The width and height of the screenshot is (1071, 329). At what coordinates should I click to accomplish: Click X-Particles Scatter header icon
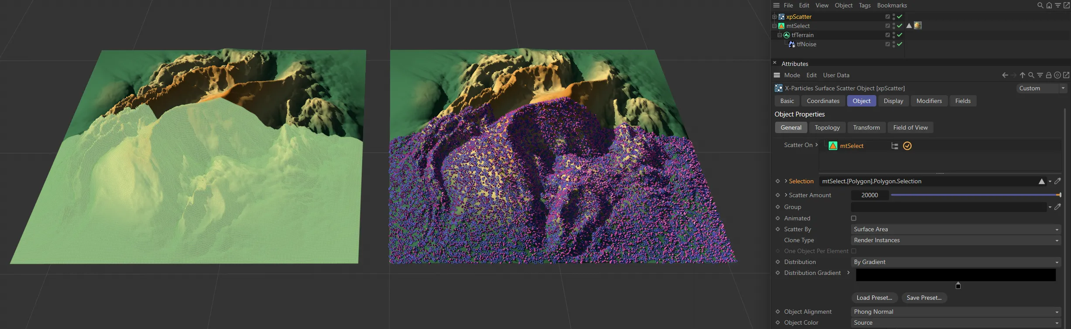coord(779,88)
